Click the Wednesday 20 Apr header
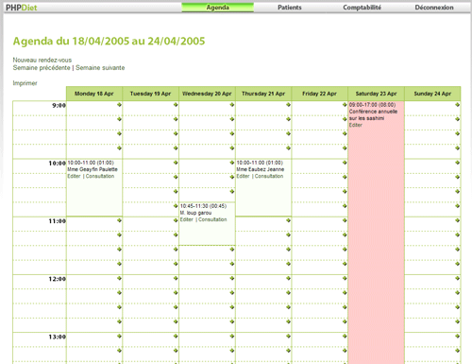This screenshot has width=472, height=364. tap(207, 94)
